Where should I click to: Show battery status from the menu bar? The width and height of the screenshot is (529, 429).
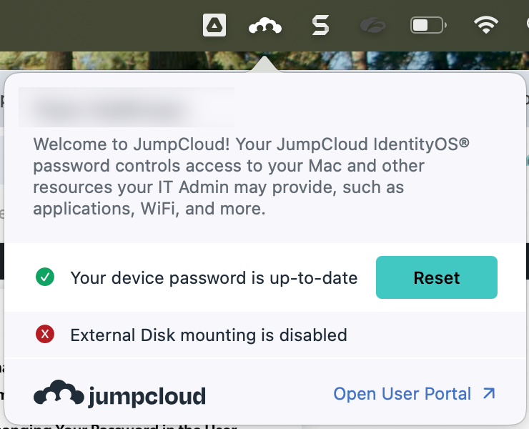coord(427,26)
